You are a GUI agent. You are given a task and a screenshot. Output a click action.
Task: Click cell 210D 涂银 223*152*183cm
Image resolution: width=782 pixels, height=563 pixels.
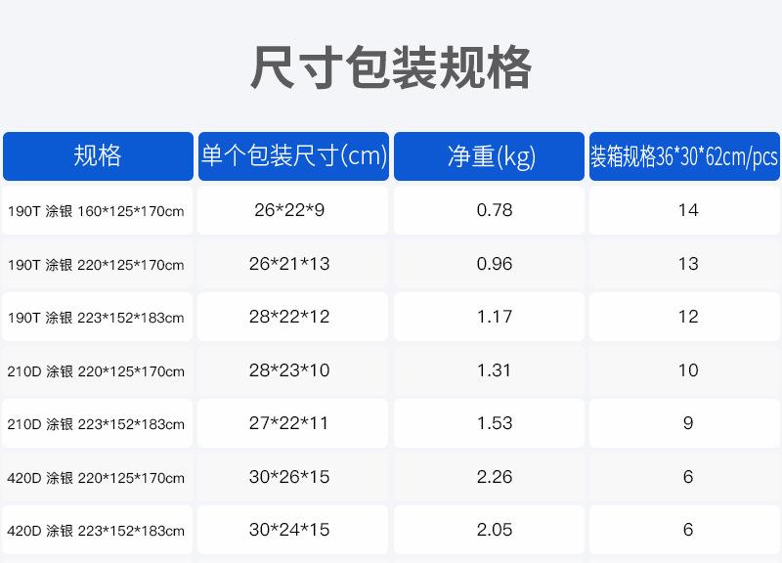click(96, 424)
